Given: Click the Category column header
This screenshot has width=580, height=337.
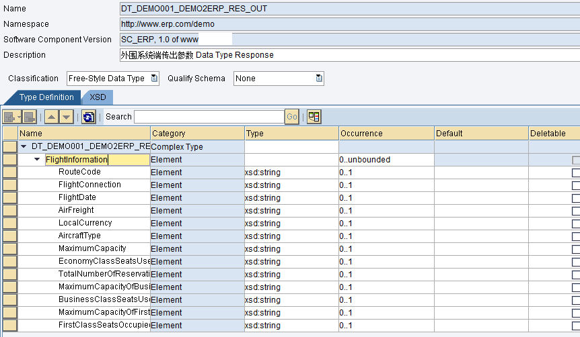Looking at the screenshot, I should 198,133.
